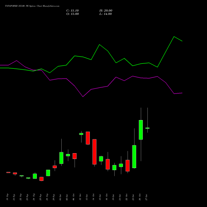This screenshot has height=207, width=207.
Task: Click the tall green candle above 26 Oct
Action: pyautogui.click(x=141, y=130)
